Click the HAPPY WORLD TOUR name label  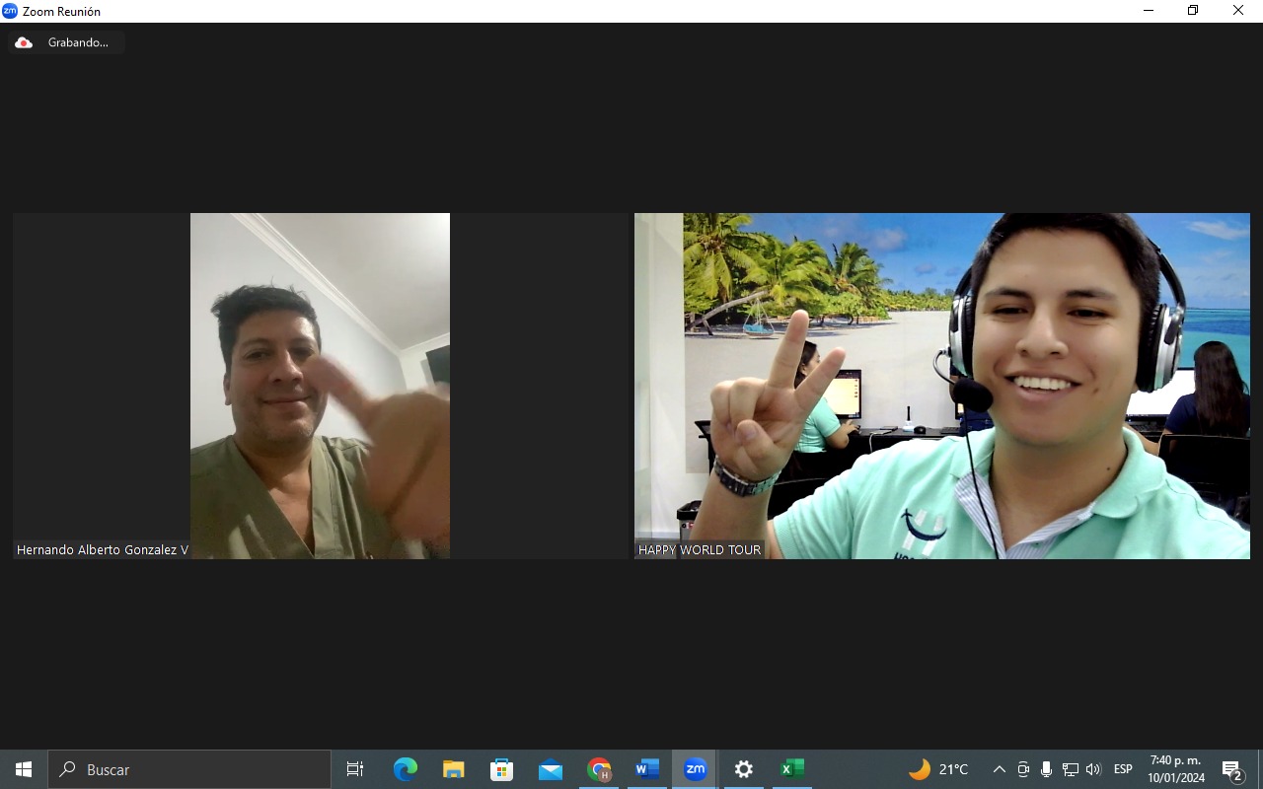tap(700, 549)
